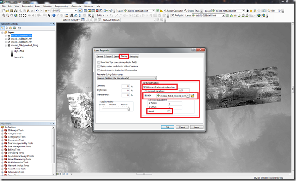This screenshot has width=296, height=181.
Task: Open the Resample during display dropdown
Action: 127,78
